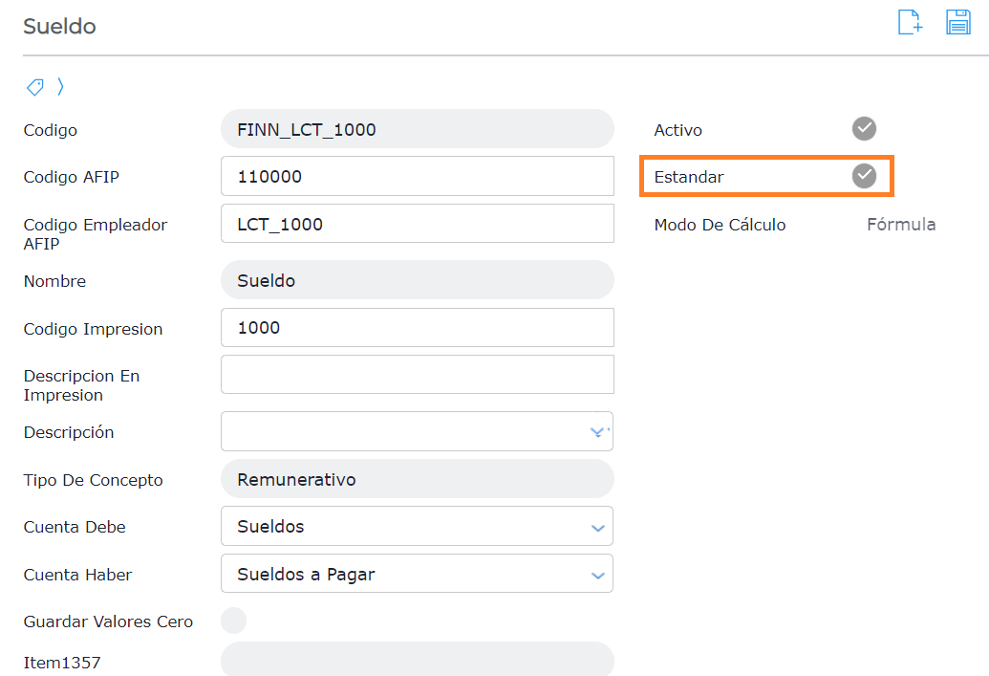
Task: Click the Fórmula calculation mode value
Action: pos(900,225)
